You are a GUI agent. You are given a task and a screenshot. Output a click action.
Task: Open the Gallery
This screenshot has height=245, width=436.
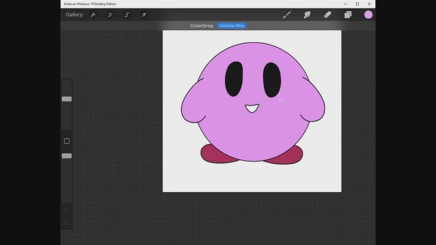(x=74, y=15)
